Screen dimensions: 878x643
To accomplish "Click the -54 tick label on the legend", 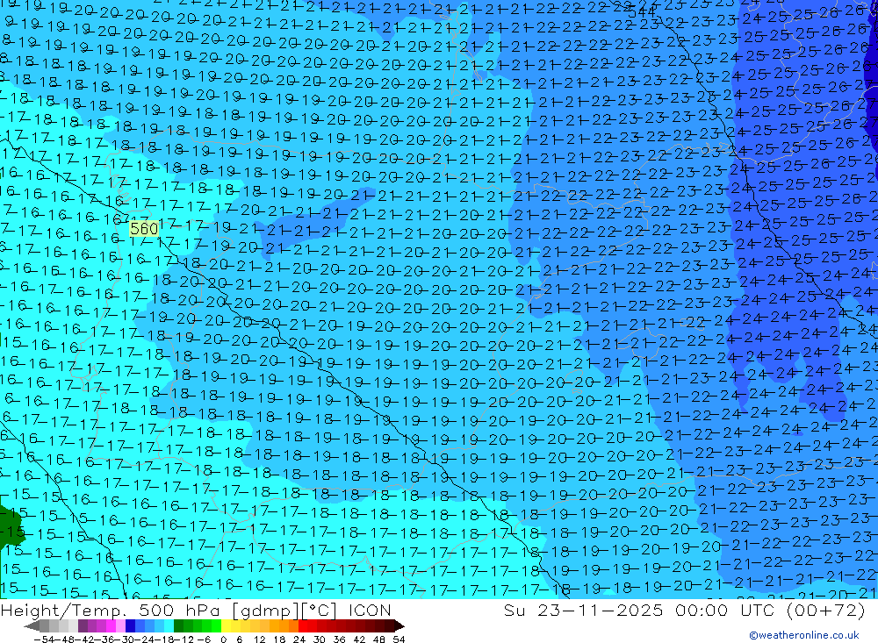I will [44, 639].
